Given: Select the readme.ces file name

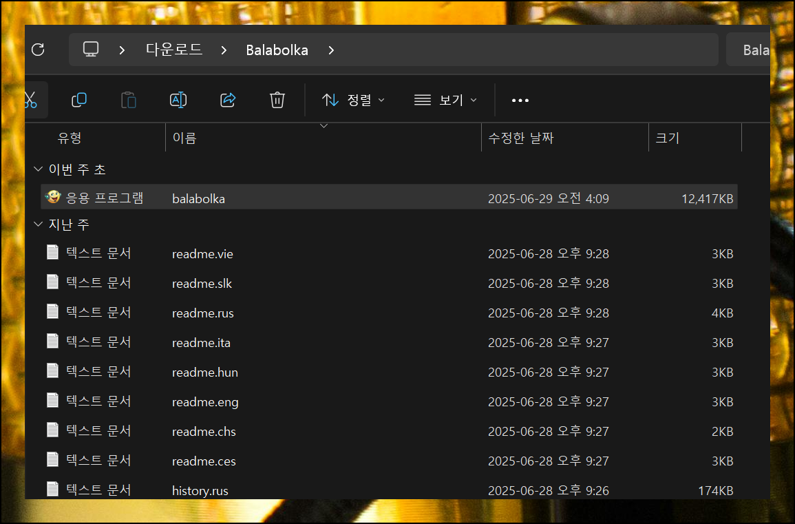Looking at the screenshot, I should (204, 461).
